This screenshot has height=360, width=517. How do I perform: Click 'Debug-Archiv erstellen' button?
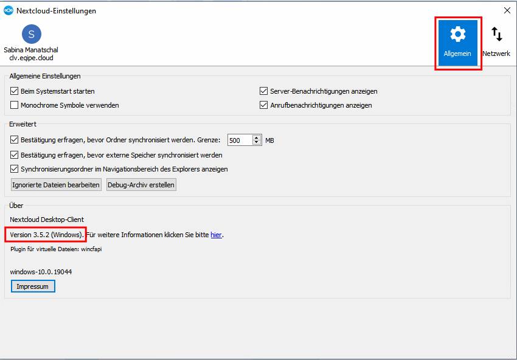(x=141, y=185)
